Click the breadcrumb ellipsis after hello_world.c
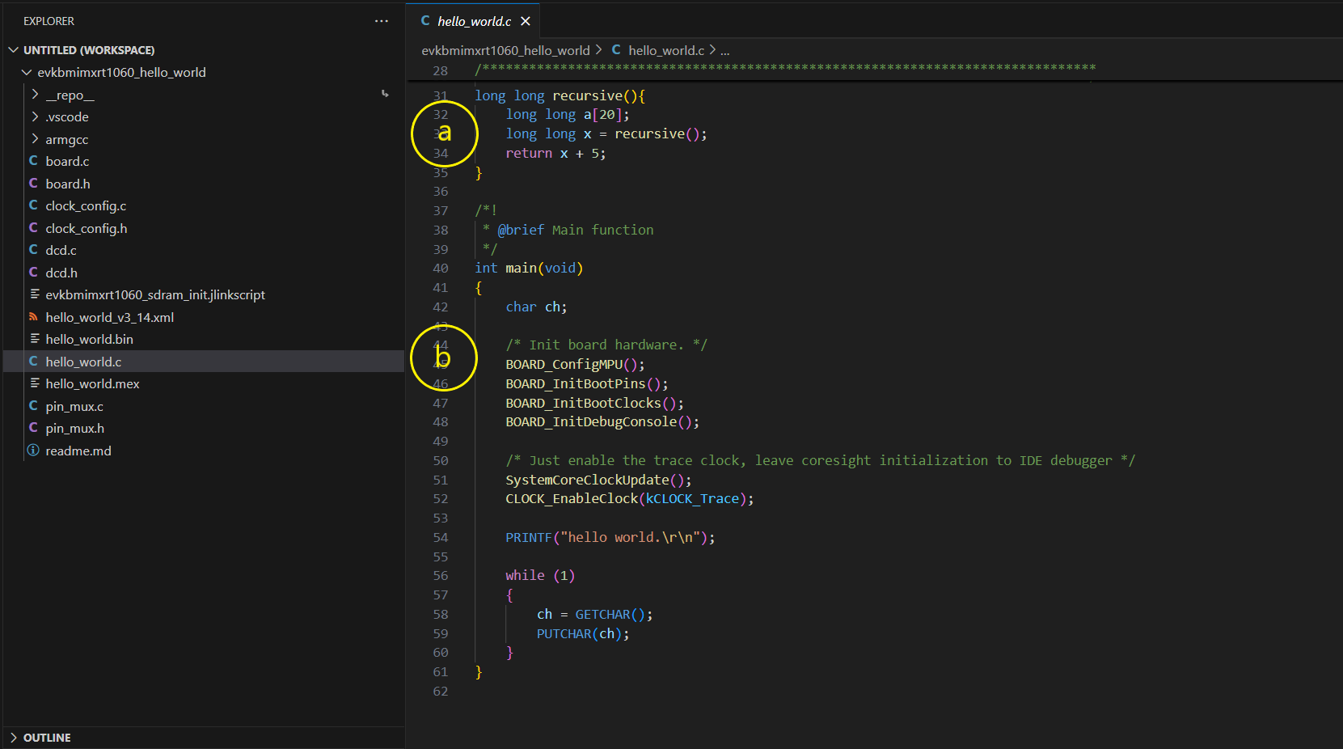The width and height of the screenshot is (1343, 749). pyautogui.click(x=724, y=49)
